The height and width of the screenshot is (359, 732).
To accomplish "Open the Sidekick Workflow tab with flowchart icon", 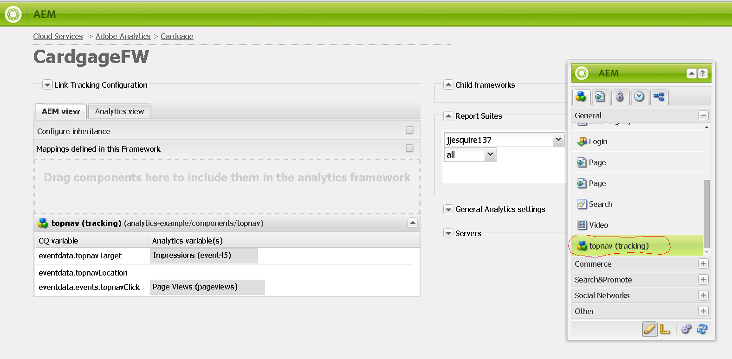I will pyautogui.click(x=659, y=96).
